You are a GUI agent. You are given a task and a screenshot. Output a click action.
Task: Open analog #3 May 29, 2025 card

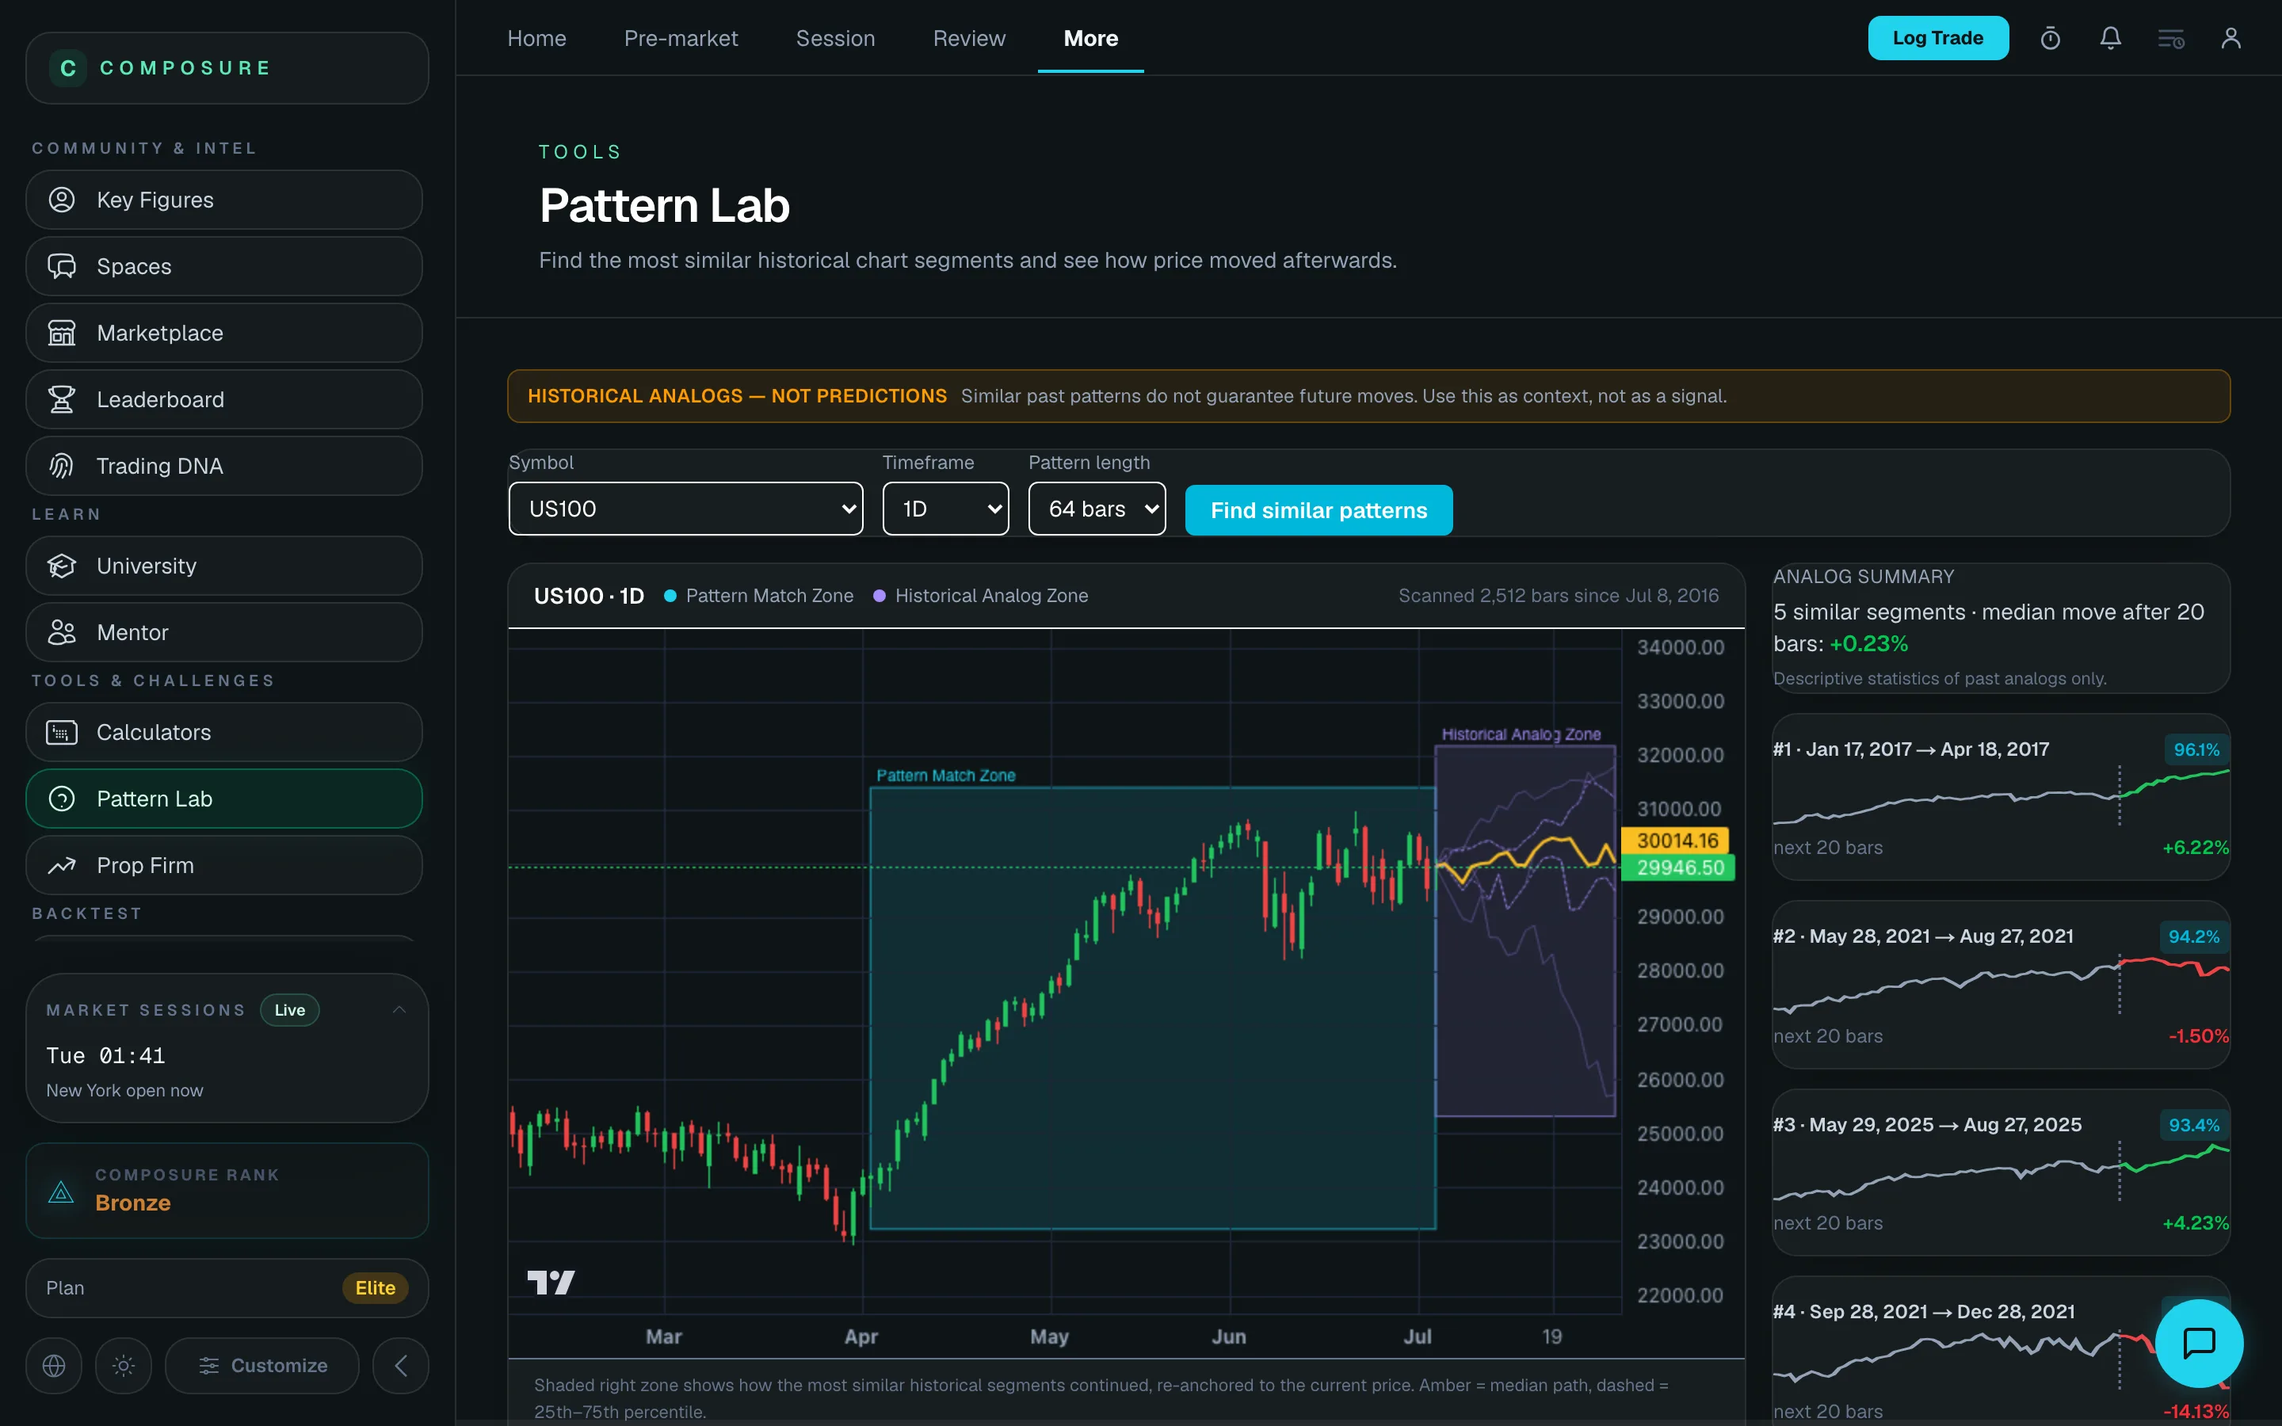[x=2001, y=1172]
